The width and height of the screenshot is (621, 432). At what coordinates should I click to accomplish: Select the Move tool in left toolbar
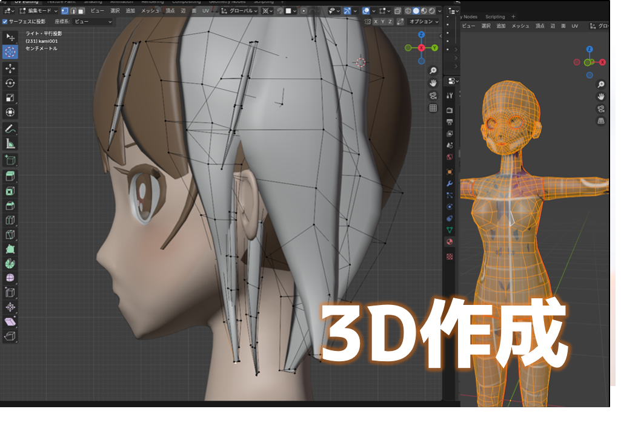10,68
